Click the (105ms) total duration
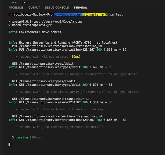This screenshot has width=165, height=155. tap(36, 137)
